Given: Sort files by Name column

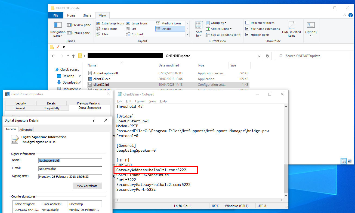Looking at the screenshot, I should (122, 65).
